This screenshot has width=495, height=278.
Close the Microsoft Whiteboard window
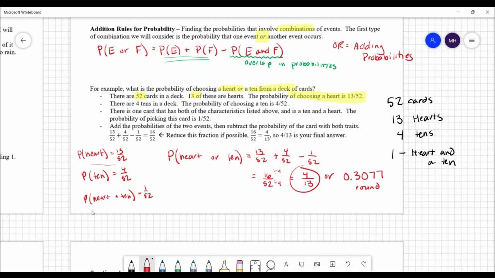[x=487, y=12]
